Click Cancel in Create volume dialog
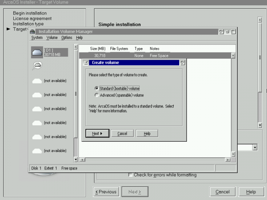The image size is (267, 200). (x=122, y=133)
